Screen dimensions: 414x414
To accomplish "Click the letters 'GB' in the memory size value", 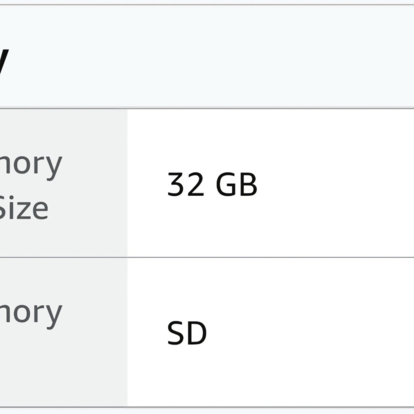I will (236, 184).
